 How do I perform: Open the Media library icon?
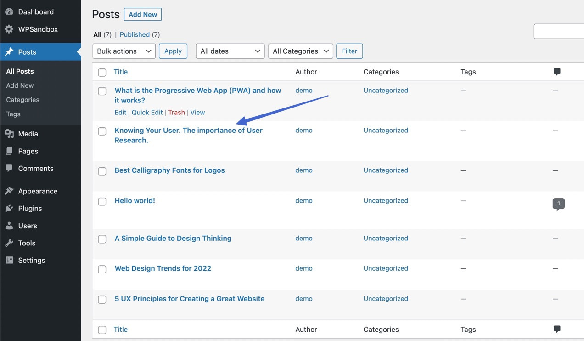(9, 134)
